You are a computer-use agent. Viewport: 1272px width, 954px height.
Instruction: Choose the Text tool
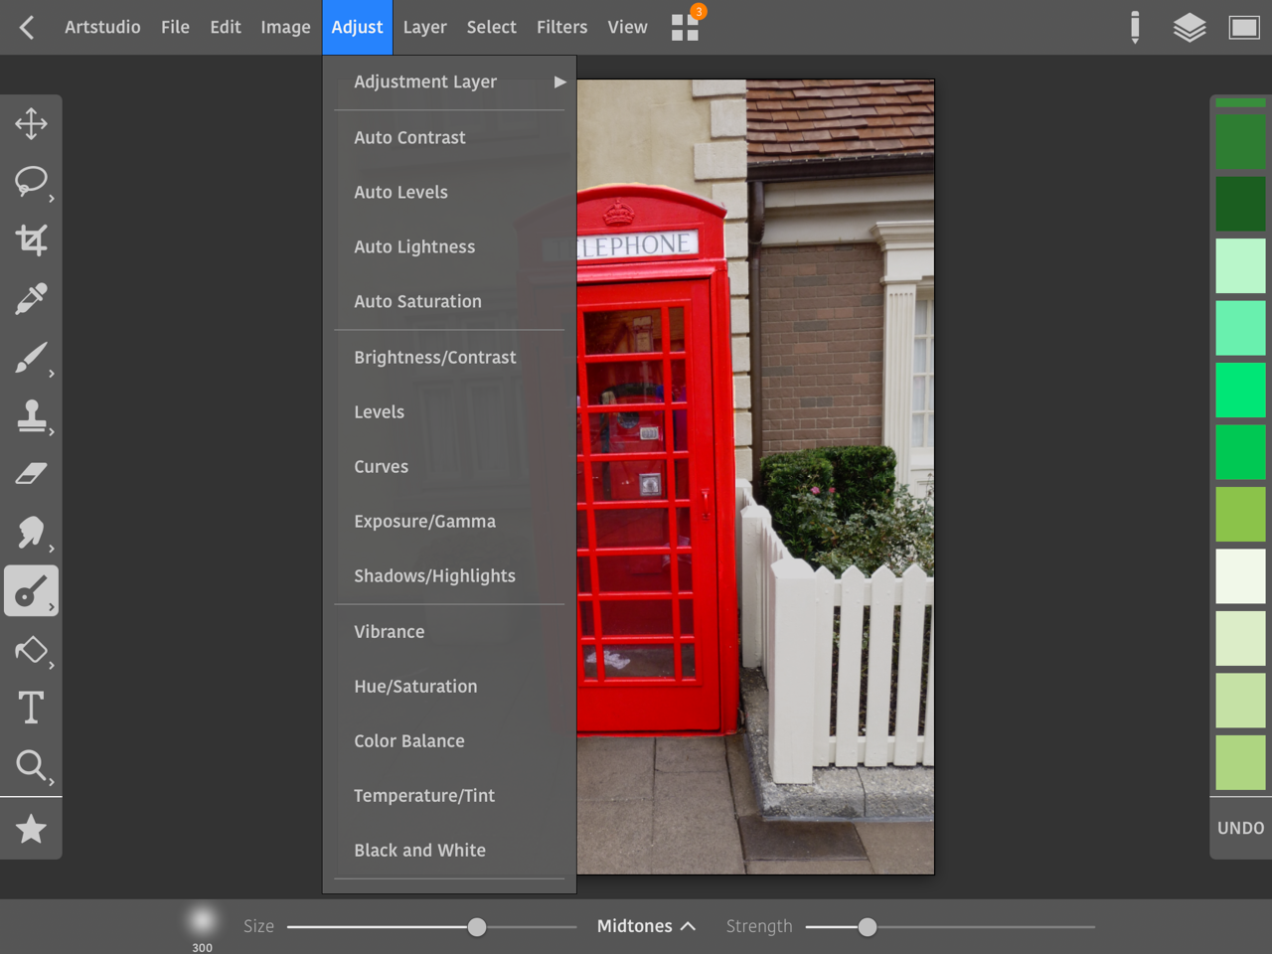[31, 708]
